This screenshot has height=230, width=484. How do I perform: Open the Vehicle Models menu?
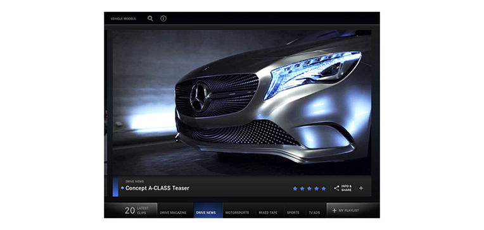tap(123, 19)
